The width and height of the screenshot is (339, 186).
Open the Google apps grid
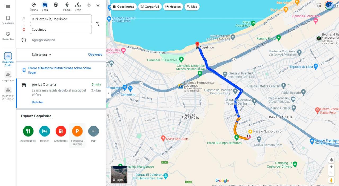pyautogui.click(x=319, y=5)
